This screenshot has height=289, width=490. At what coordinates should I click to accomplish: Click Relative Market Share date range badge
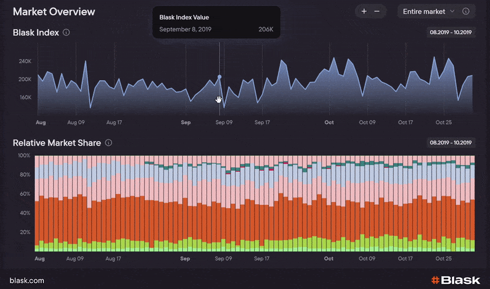click(x=451, y=143)
